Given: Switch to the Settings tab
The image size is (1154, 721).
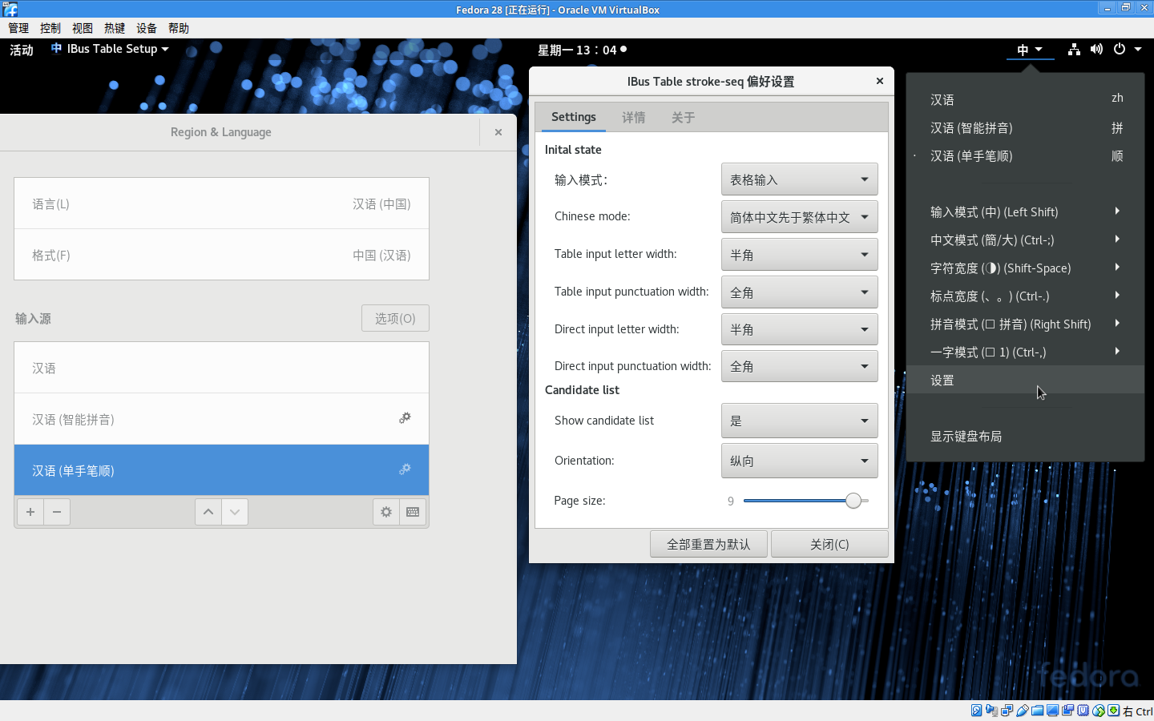Looking at the screenshot, I should click(574, 117).
